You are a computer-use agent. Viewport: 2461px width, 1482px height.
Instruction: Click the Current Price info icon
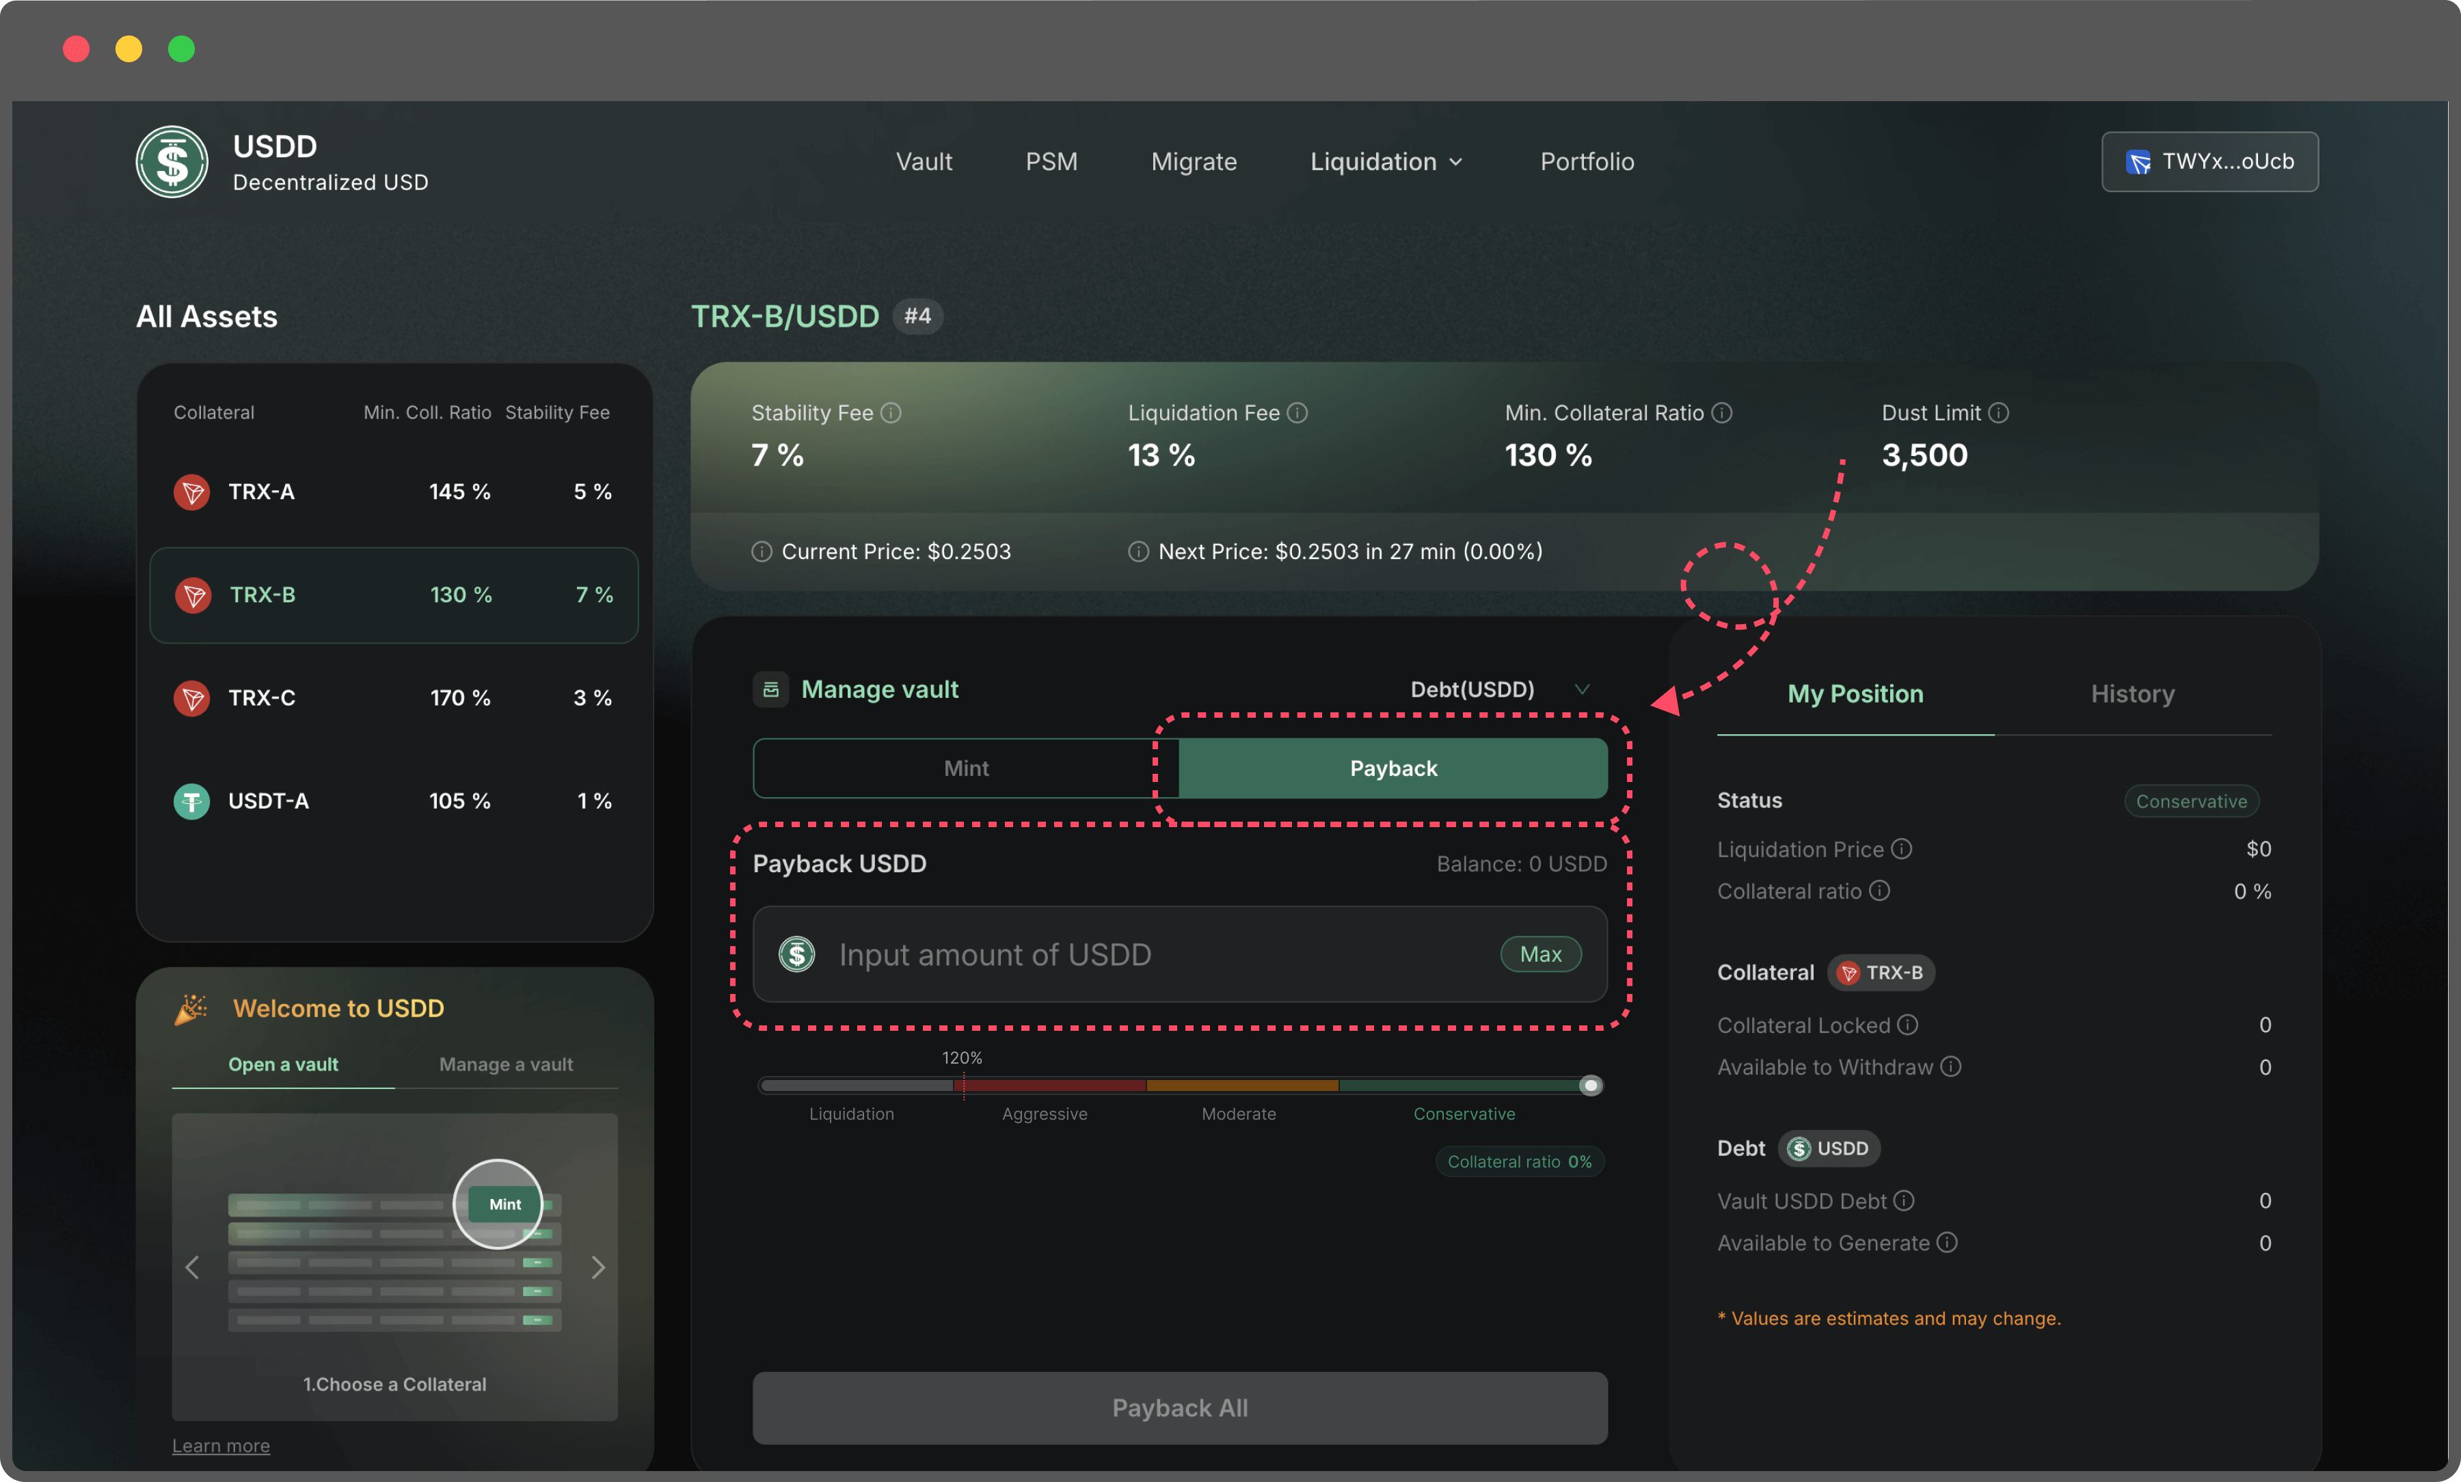click(762, 551)
